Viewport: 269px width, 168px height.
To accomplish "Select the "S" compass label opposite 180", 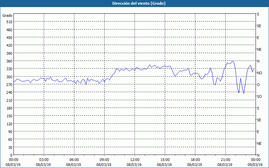I will (258, 108).
